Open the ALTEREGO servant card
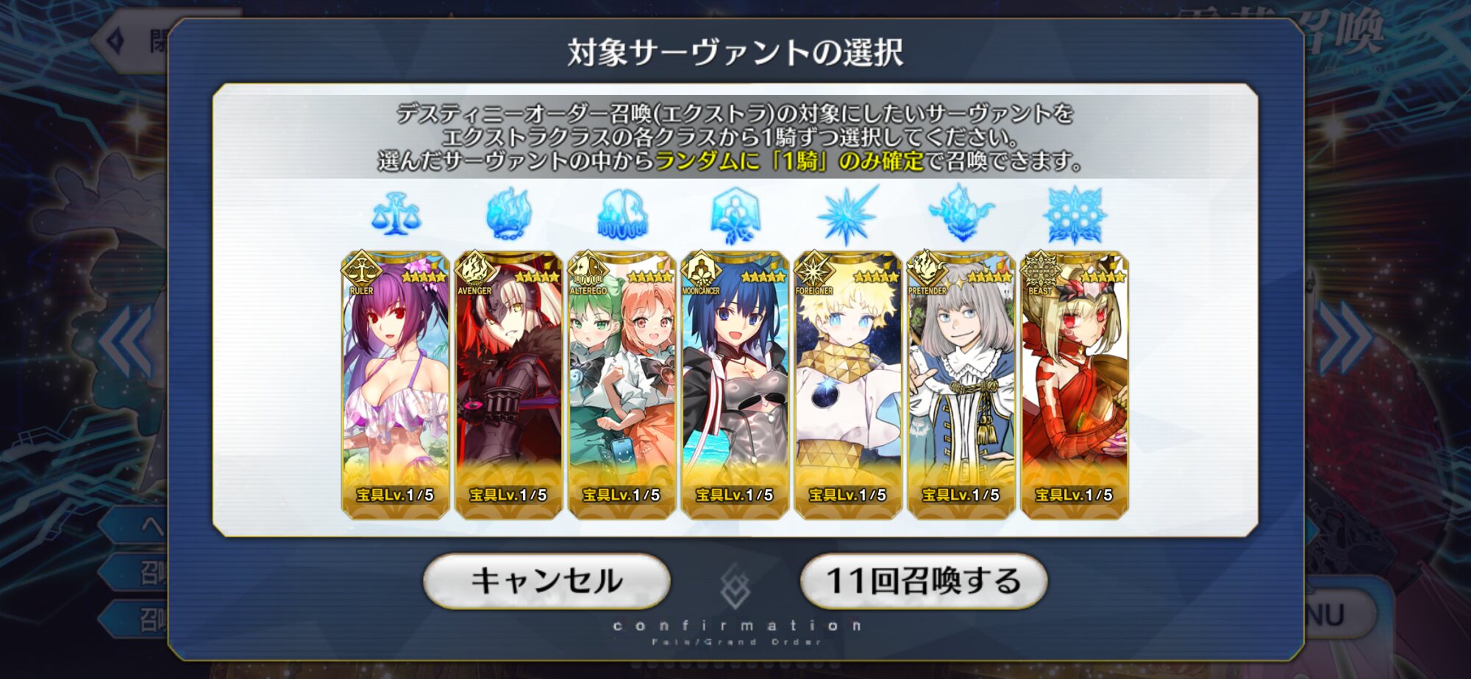The height and width of the screenshot is (679, 1471). pyautogui.click(x=622, y=385)
